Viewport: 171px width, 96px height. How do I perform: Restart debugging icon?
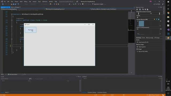tap(58, 4)
